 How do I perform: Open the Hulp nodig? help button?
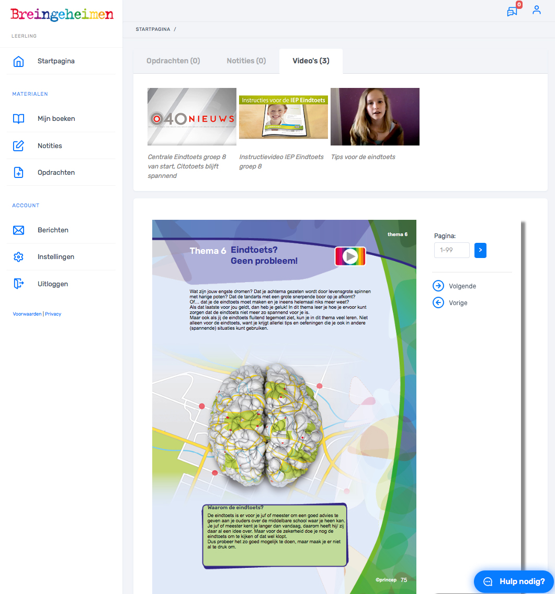(514, 581)
